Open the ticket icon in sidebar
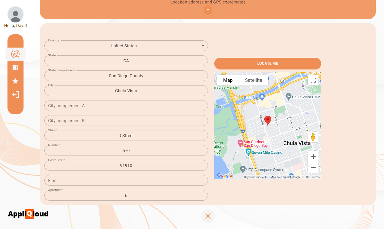The width and height of the screenshot is (384, 229). 15,68
